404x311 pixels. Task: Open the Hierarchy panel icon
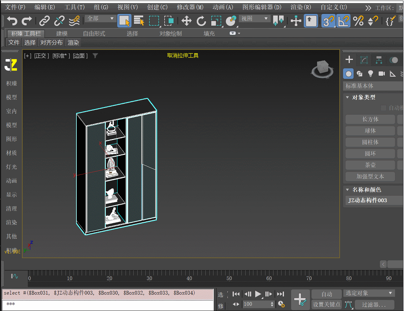379,60
